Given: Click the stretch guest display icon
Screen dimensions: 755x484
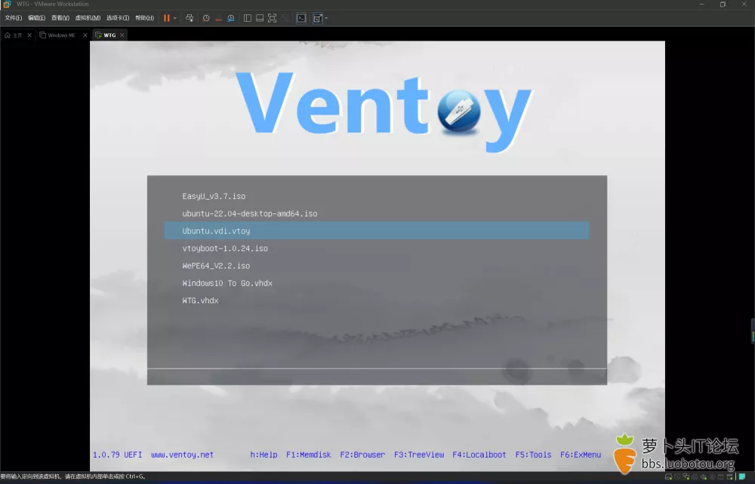Looking at the screenshot, I should [317, 18].
